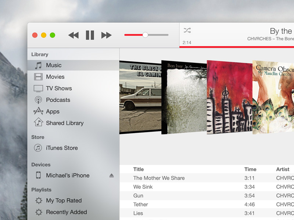
Task: Click the iTunes Store note icon
Action: click(38, 148)
